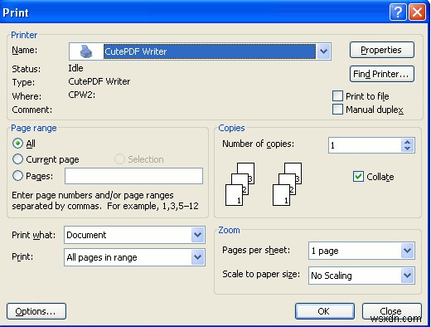Click the Number of copies label
Viewport: 431px width, 327px height.
tap(259, 144)
